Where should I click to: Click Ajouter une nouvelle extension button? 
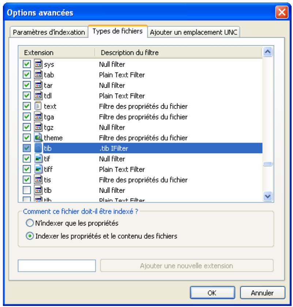coord(187,266)
